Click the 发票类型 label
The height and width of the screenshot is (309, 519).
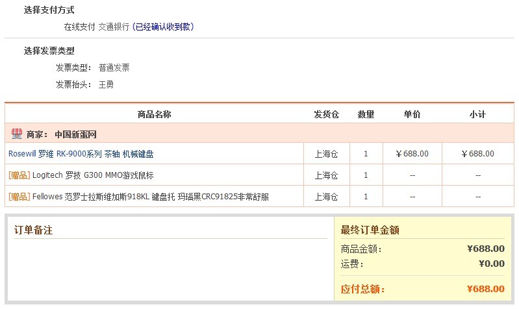[73, 68]
